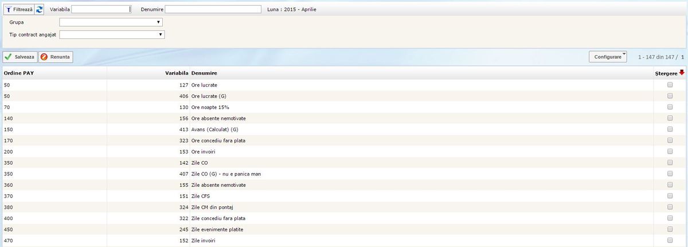Mark Avans (Calculat) (G) row for deletion
688x247 pixels.
(x=670, y=130)
